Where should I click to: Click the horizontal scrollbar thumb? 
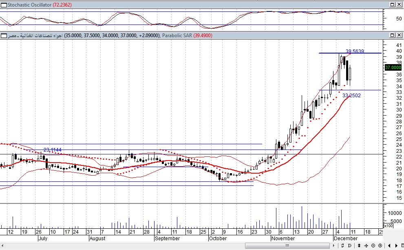(287, 246)
